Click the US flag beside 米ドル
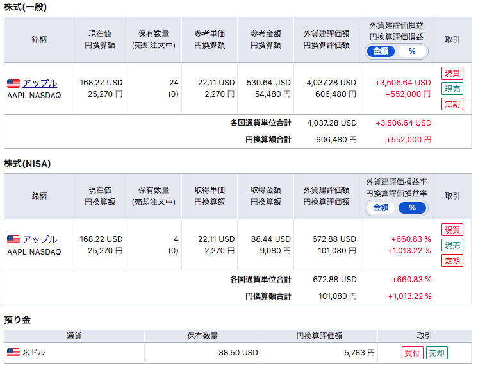The width and height of the screenshot is (478, 374). [13, 353]
